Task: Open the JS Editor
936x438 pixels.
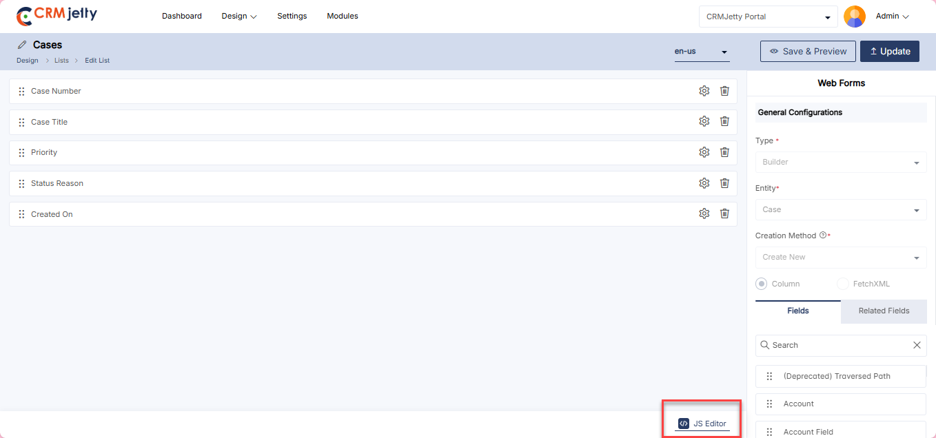Action: 702,424
